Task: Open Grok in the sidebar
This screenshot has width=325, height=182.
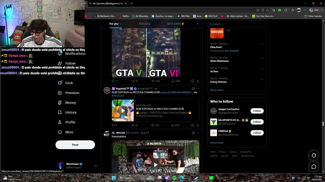Action: 66,83
